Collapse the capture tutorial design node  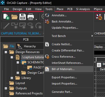12,57
